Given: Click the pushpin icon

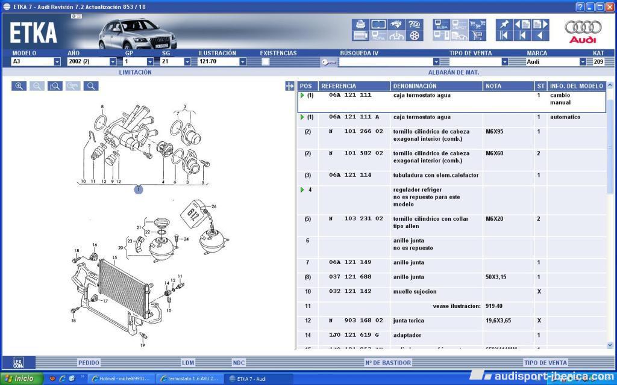Looking at the screenshot, I should (x=504, y=24).
